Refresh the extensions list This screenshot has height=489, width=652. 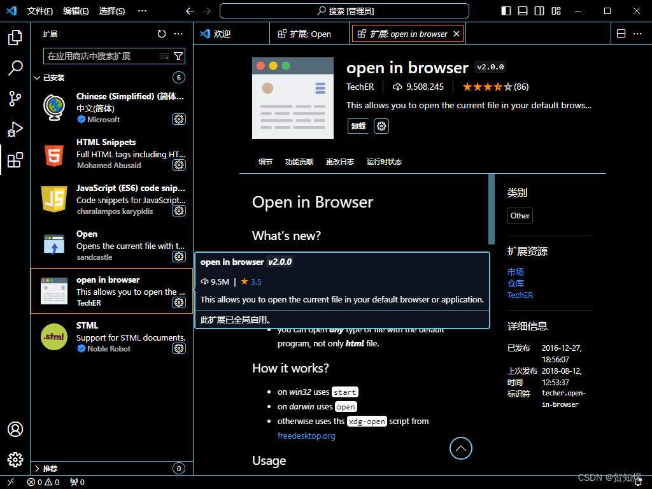point(162,34)
